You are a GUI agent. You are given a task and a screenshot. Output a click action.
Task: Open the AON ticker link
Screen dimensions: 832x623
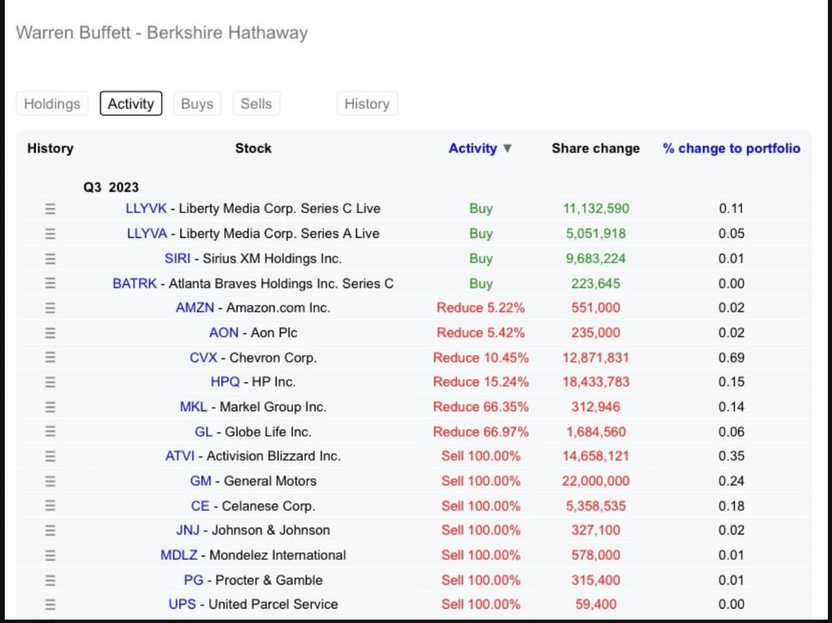[x=224, y=332]
